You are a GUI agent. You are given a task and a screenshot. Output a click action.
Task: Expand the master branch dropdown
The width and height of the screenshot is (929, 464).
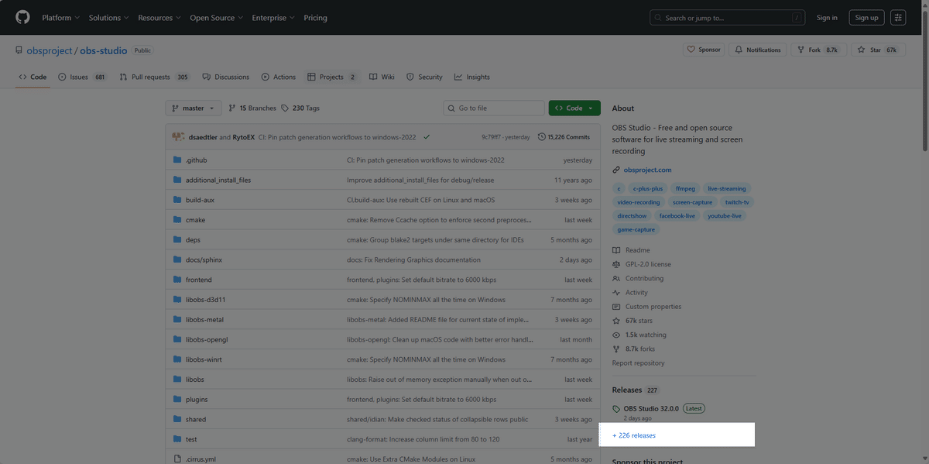click(193, 108)
